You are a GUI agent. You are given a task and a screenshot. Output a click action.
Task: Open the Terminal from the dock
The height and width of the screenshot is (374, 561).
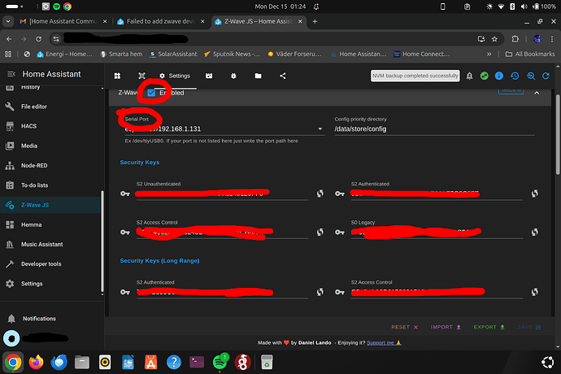(197, 363)
